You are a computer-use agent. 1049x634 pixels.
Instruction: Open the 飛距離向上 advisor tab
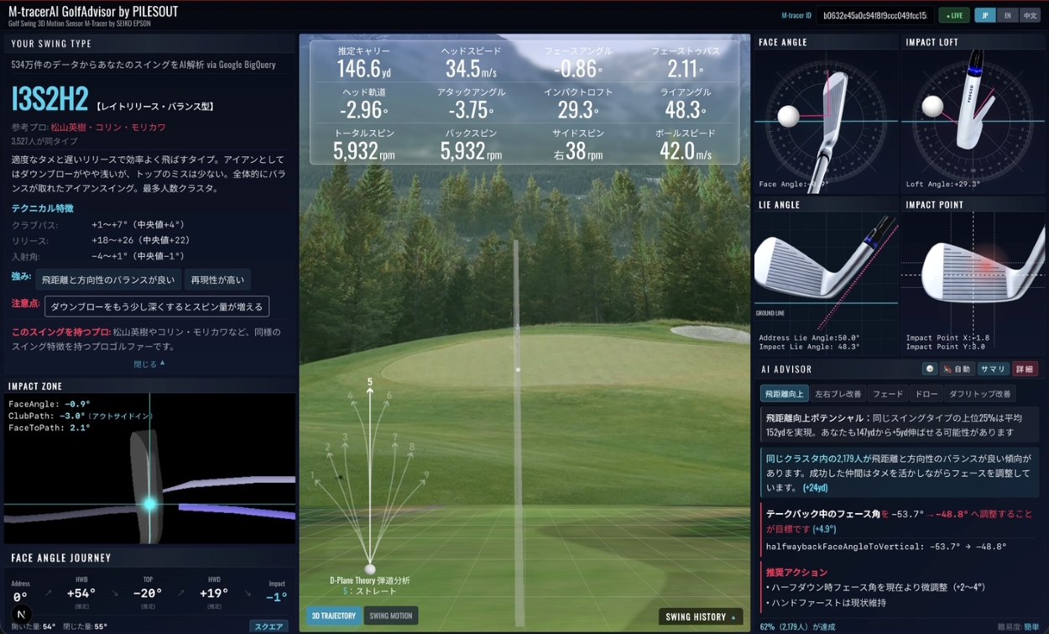pyautogui.click(x=784, y=394)
